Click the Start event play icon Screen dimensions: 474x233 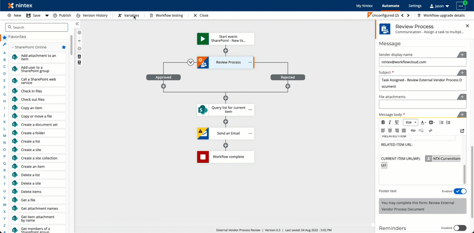coord(203,39)
